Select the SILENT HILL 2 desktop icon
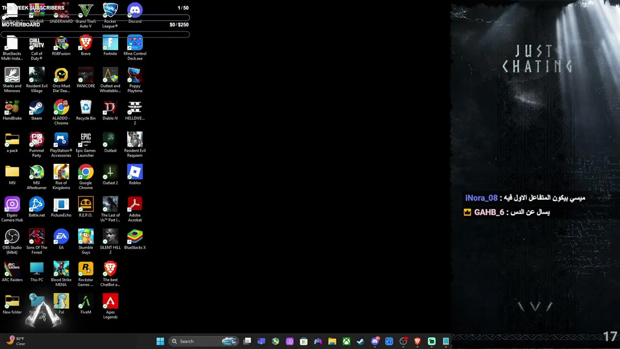 [110, 242]
